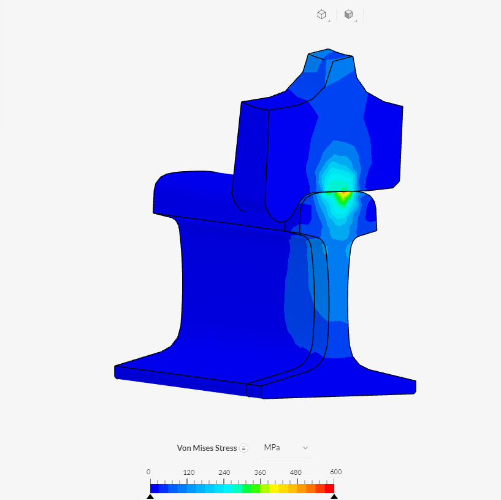
Task: Click the 120 legend tick label
Action: (x=189, y=472)
